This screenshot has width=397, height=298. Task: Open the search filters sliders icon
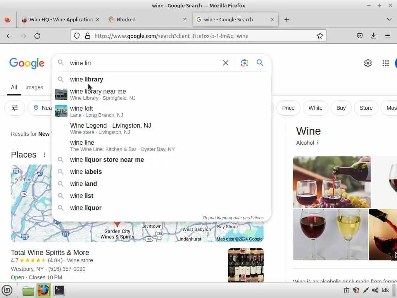coord(15,108)
